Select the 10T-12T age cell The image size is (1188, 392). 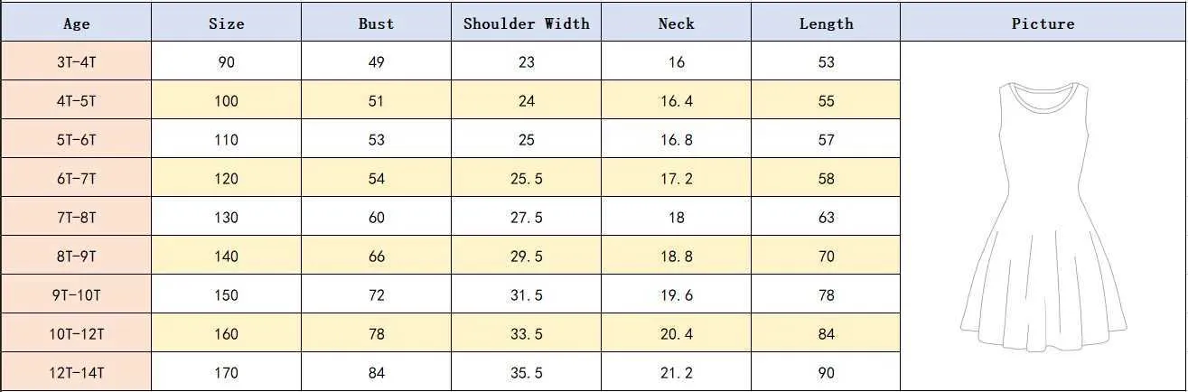pos(76,333)
